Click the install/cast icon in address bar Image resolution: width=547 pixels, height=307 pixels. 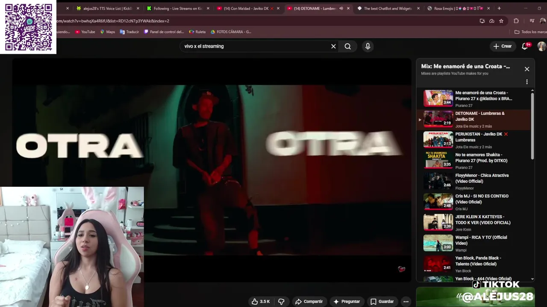click(482, 21)
